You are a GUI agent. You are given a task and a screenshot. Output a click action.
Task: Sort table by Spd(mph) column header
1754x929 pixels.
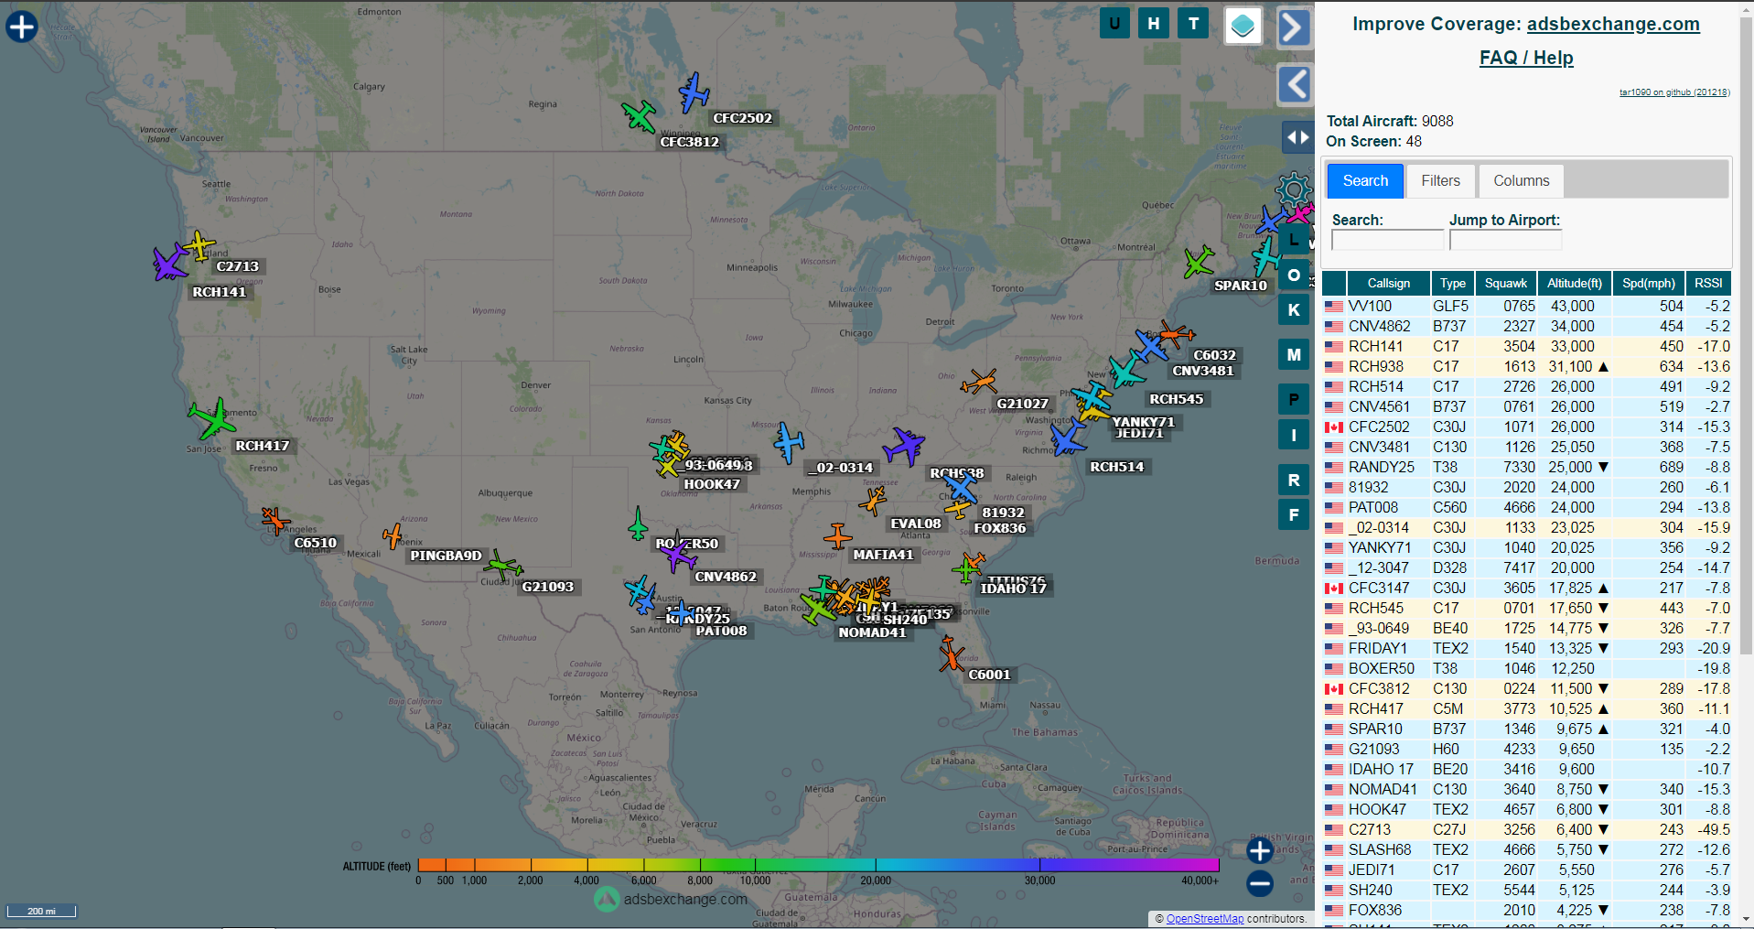point(1649,284)
